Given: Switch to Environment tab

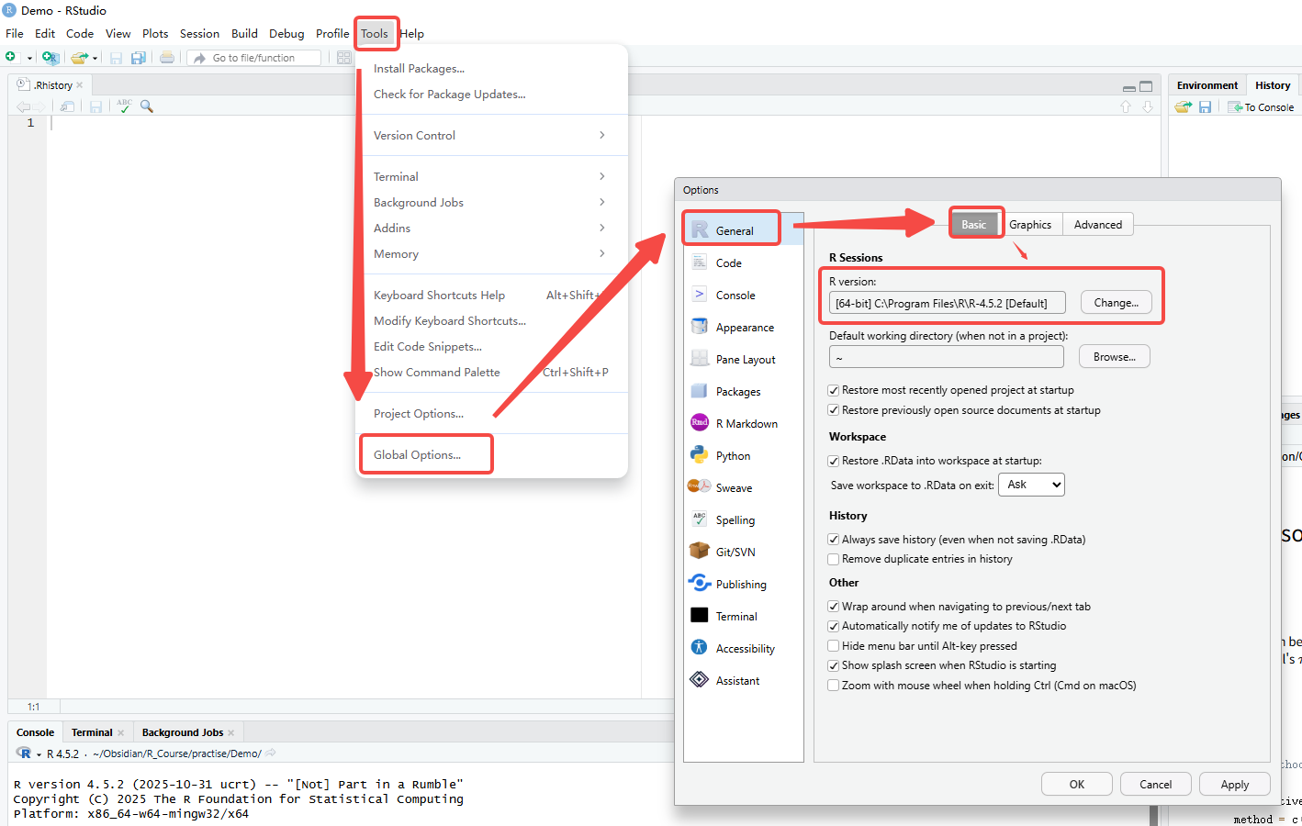Looking at the screenshot, I should point(1207,85).
